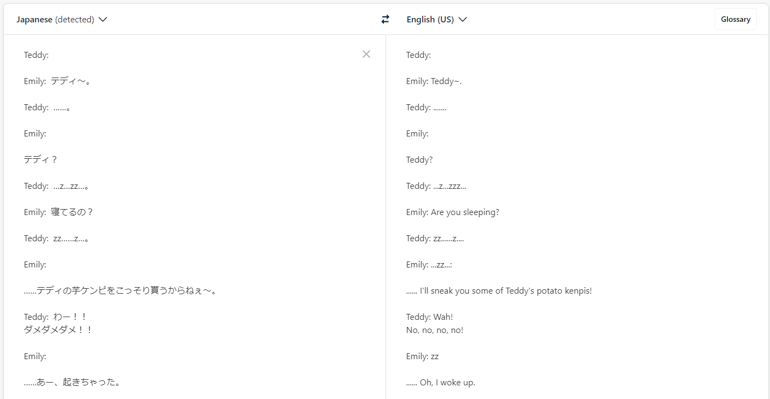Click the source line "Emily: テディ〜。"

tap(57, 81)
